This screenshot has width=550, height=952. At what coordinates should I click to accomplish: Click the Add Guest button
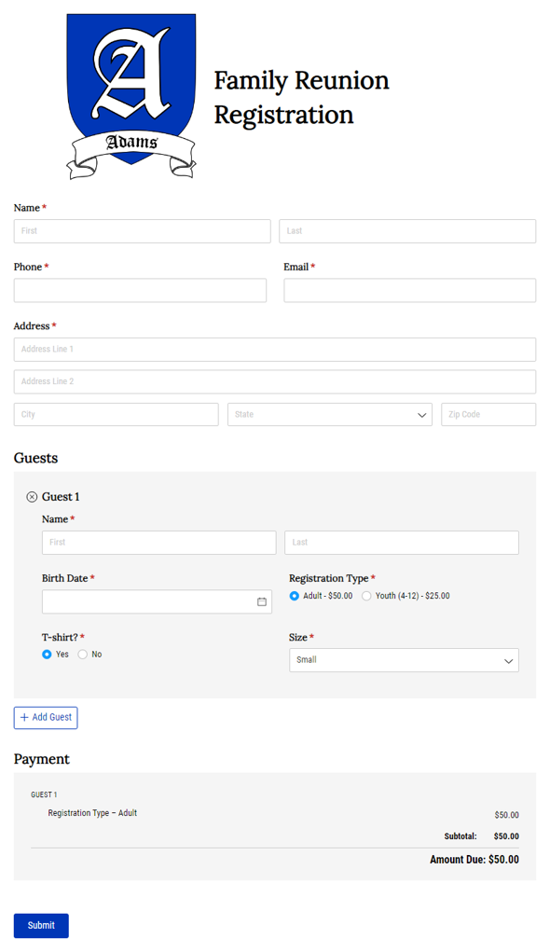point(46,718)
